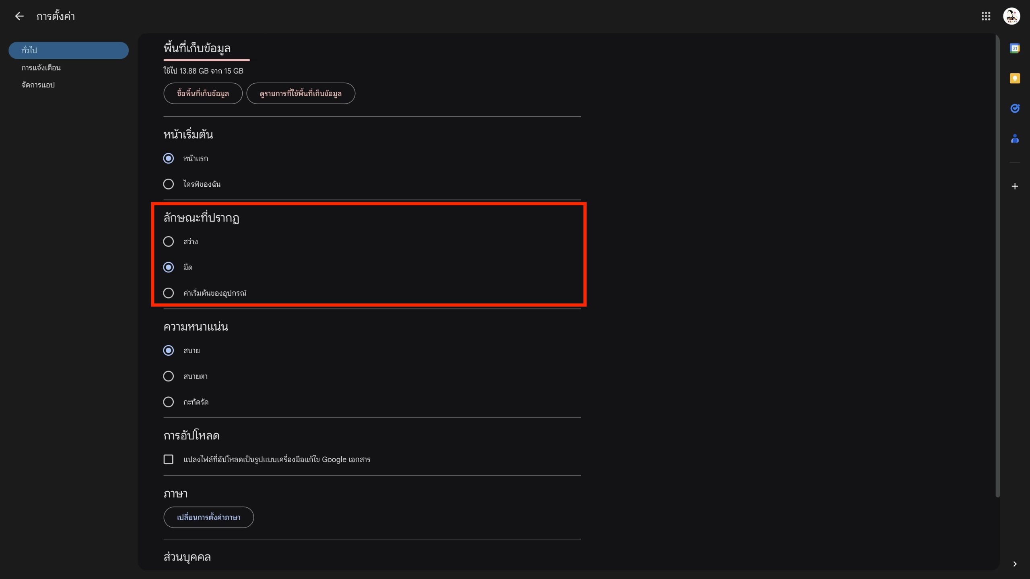Click เปลี่ยนการตั้งค่าภาษา button

point(208,517)
